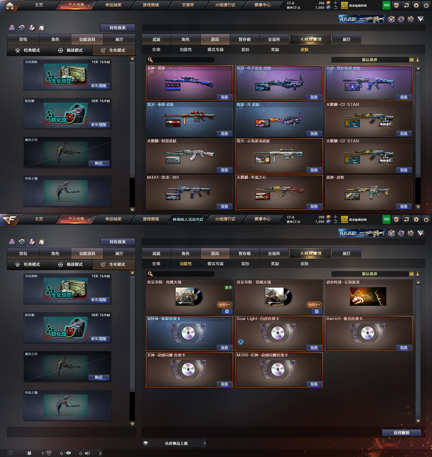432x457 pixels.
Task: Click the purple V shield icon, upper screenshot
Action: [x=391, y=19]
